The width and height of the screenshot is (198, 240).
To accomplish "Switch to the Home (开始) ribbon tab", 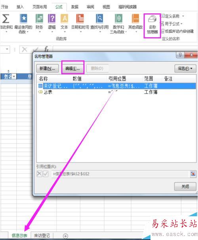I will click(4, 7).
